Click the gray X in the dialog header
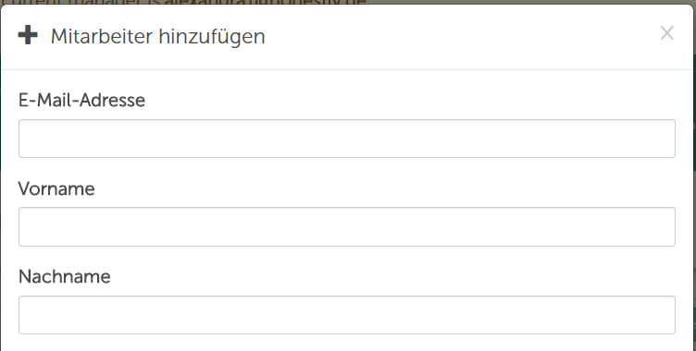The image size is (696, 351). [666, 33]
